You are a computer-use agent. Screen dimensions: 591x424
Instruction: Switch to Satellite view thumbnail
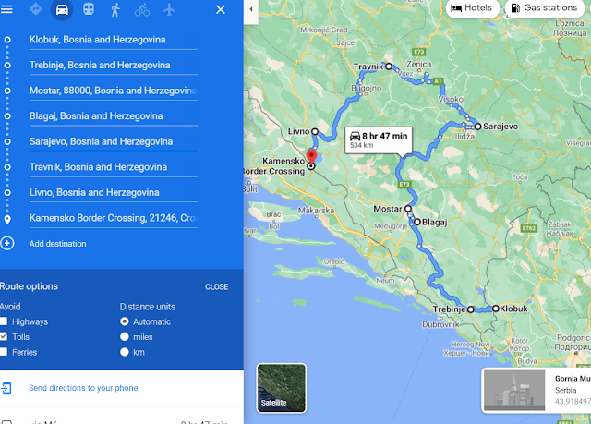(x=281, y=388)
